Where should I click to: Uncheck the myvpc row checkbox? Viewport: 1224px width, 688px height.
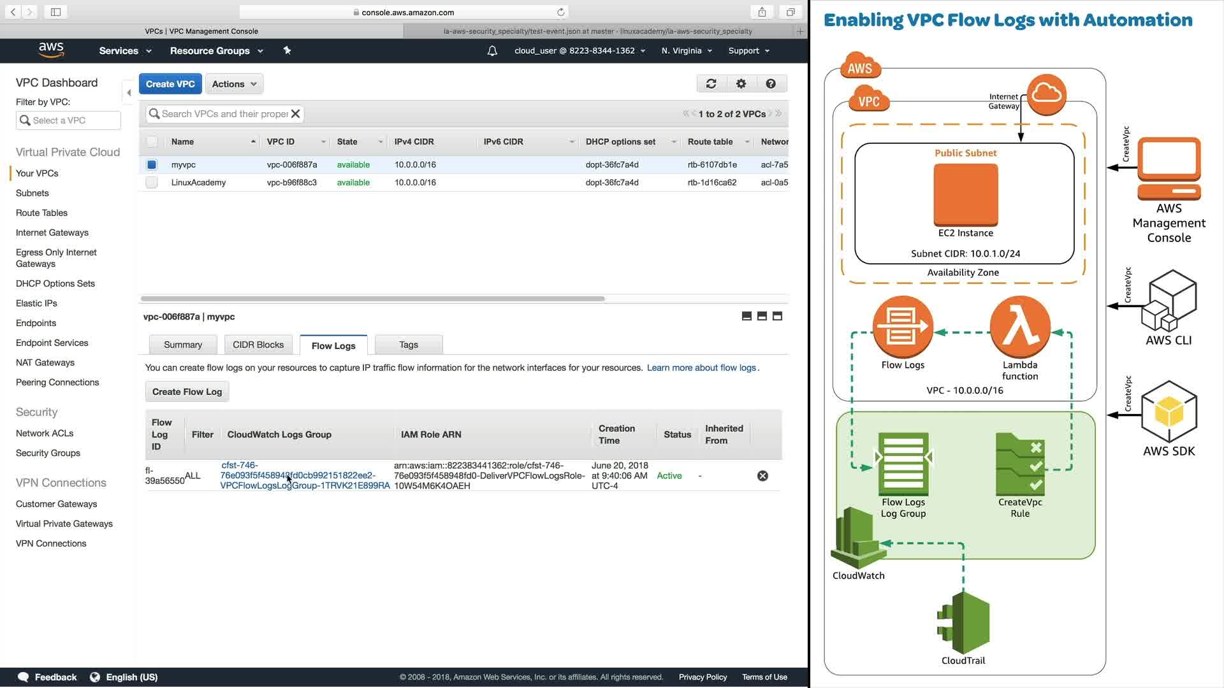click(x=152, y=165)
